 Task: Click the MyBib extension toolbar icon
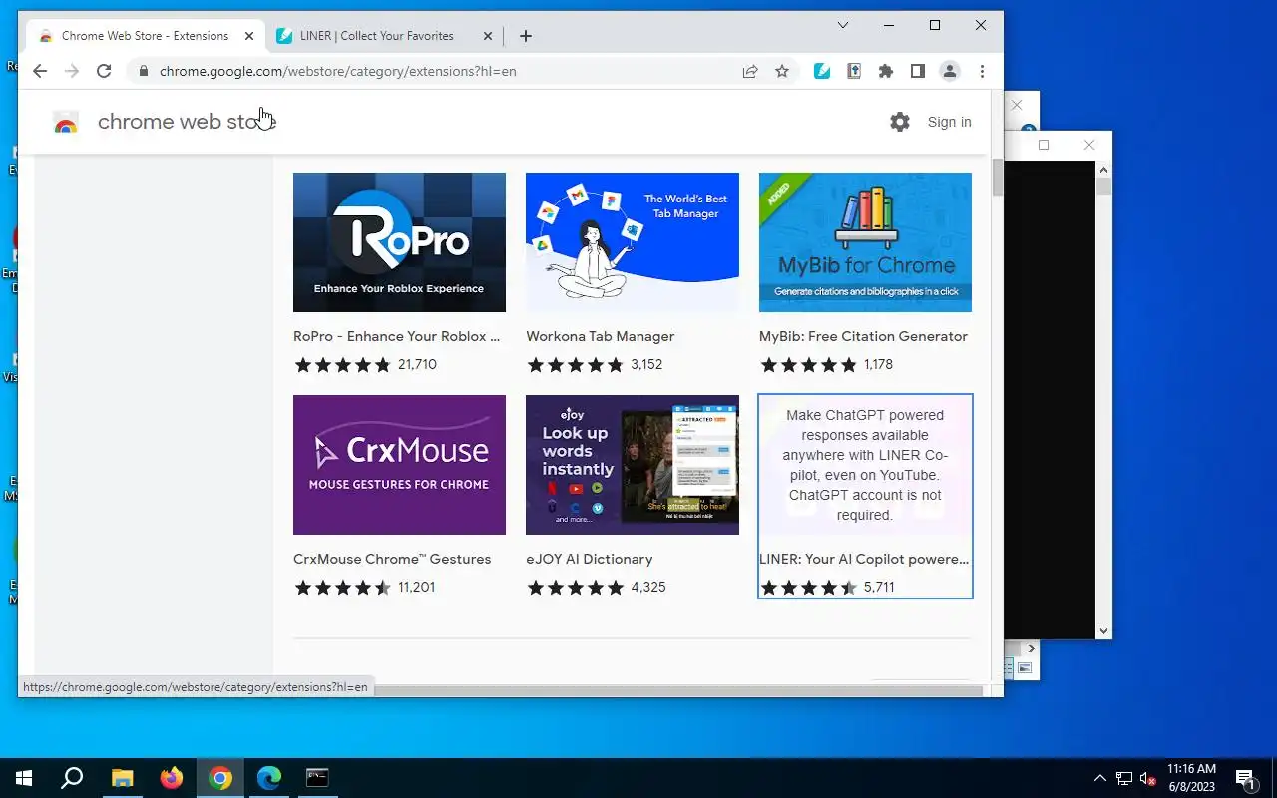pos(854,71)
